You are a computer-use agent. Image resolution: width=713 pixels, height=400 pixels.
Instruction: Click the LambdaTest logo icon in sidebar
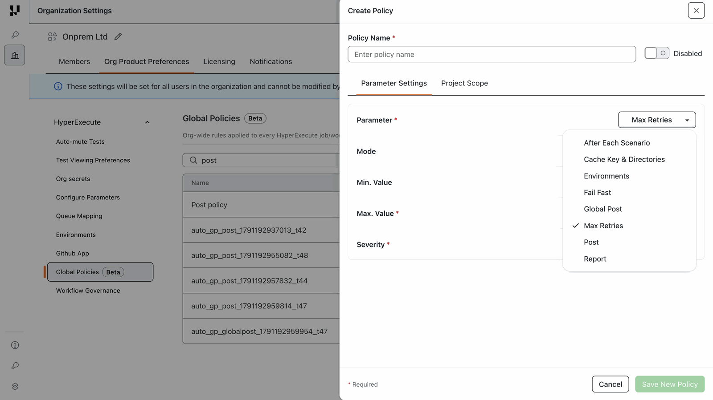tap(15, 10)
